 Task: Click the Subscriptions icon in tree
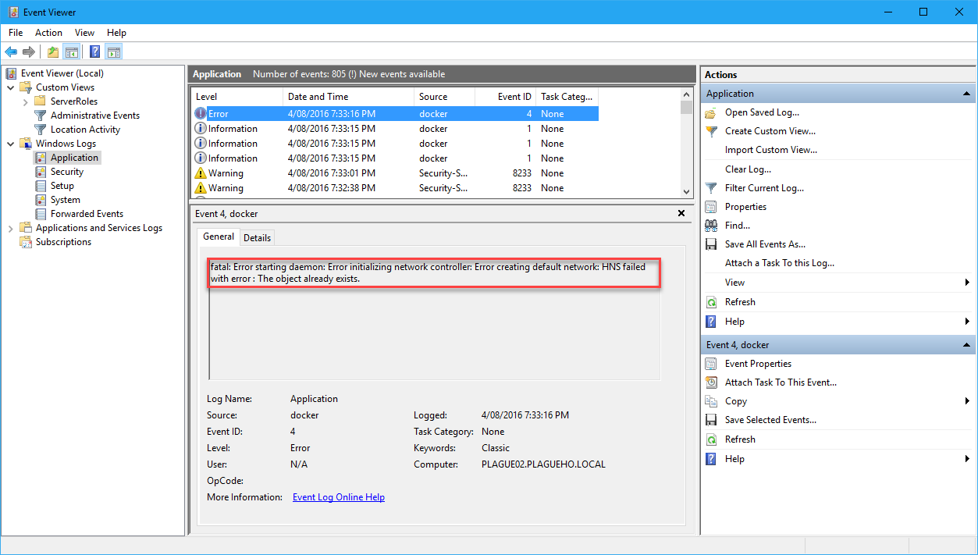(x=27, y=242)
